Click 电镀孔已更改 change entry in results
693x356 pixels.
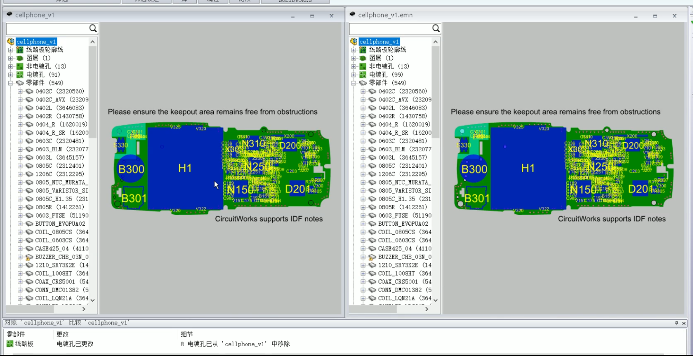[75, 344]
